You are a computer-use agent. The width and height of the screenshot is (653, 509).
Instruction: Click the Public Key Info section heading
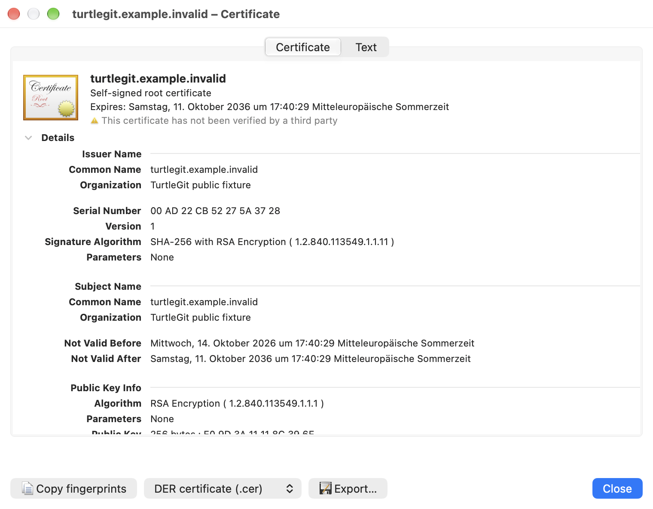tap(106, 388)
